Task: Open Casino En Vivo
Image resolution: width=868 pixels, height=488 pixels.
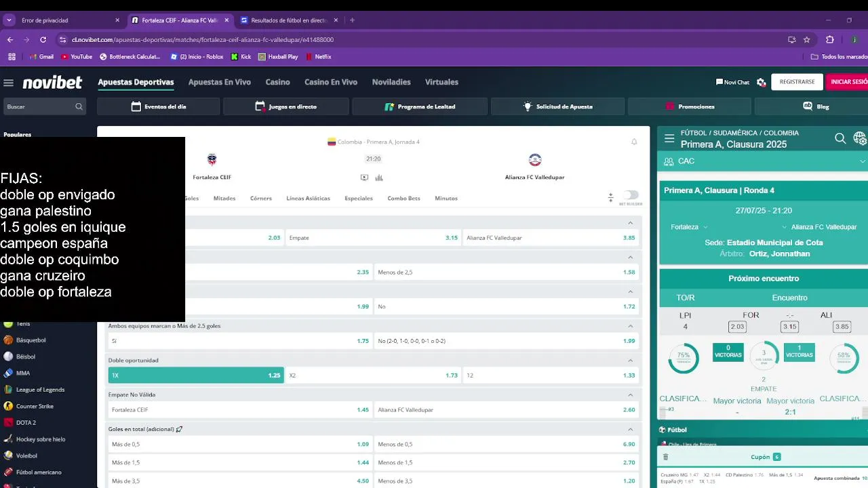Action: (331, 82)
